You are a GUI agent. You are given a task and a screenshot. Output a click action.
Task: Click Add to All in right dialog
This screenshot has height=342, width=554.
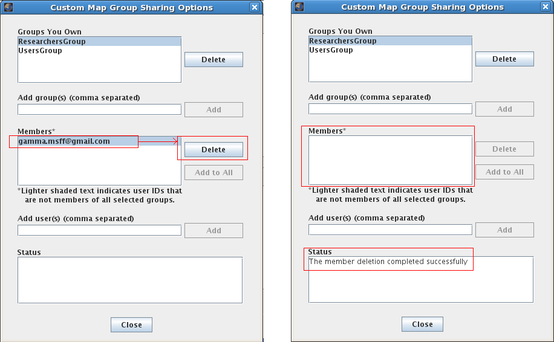pos(504,172)
